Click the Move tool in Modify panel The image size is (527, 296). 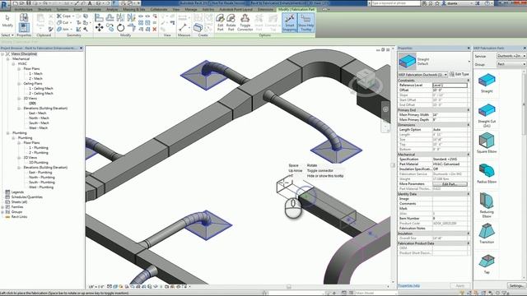point(99,27)
